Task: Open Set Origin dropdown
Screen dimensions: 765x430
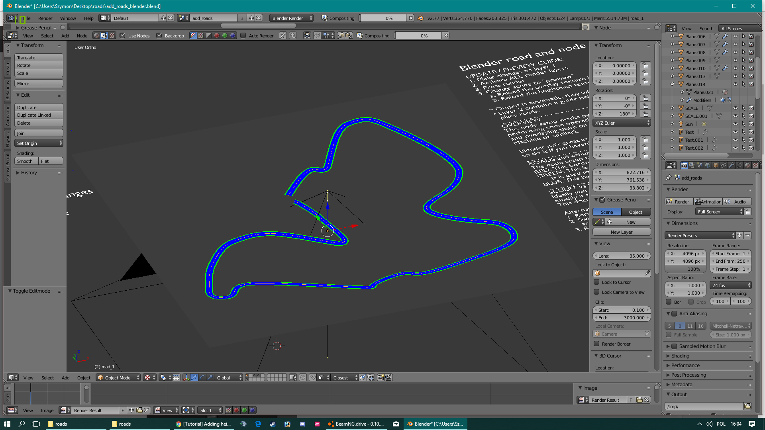Action: coord(39,143)
